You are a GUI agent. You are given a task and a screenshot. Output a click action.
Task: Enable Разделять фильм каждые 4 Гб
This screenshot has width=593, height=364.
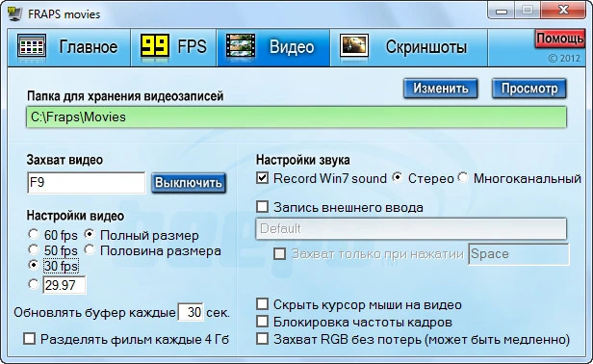pyautogui.click(x=29, y=339)
